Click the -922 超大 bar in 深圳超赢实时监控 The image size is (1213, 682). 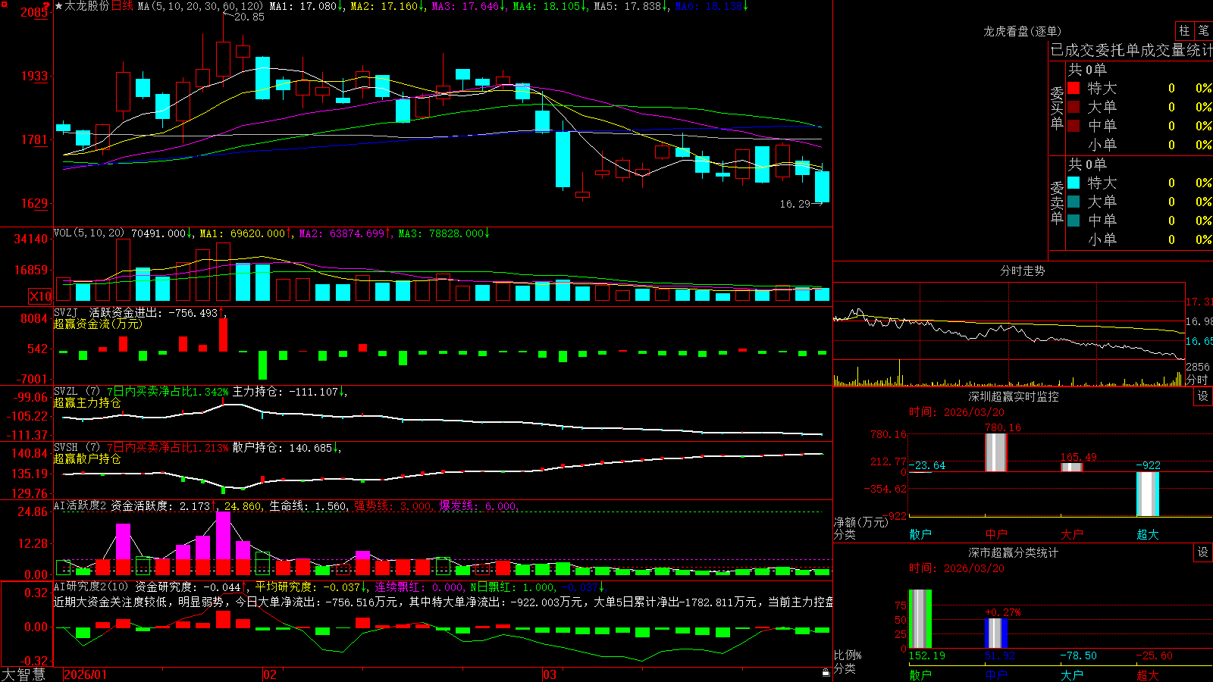[x=1148, y=494]
